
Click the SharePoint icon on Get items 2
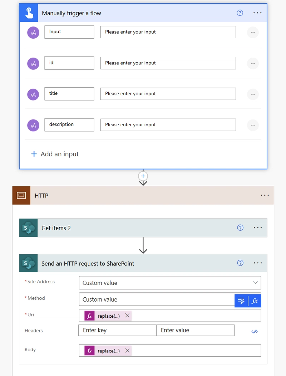click(29, 228)
